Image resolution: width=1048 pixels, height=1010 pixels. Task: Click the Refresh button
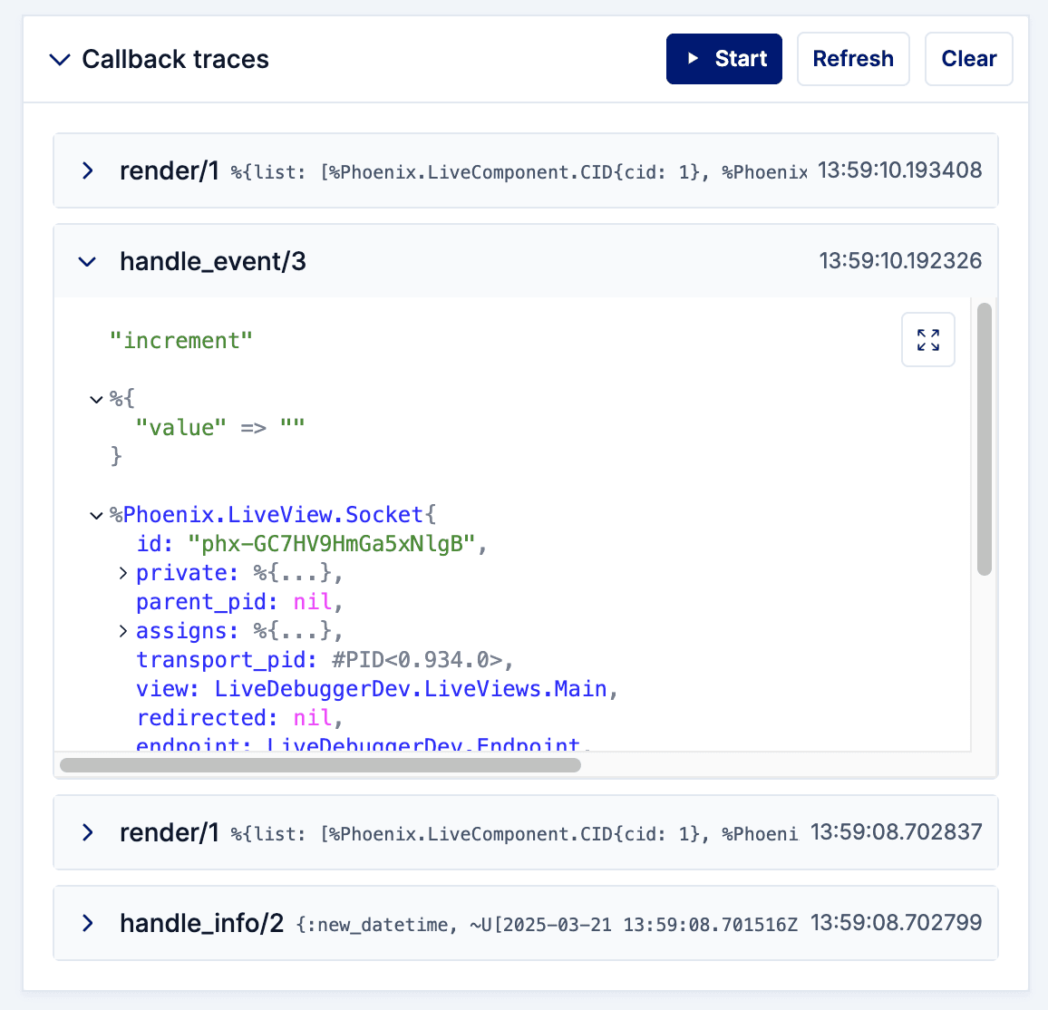click(852, 59)
